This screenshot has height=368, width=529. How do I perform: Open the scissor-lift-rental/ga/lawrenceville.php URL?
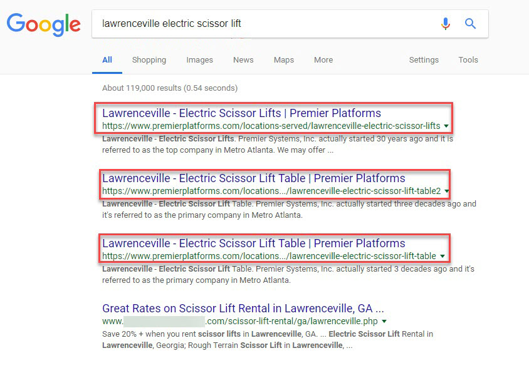[240, 321]
